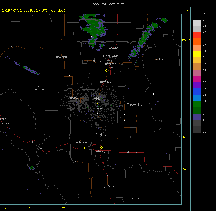216x211 pixels.
Task: Click the yellow V marker east of Calgary
Action: pyautogui.click(x=107, y=146)
